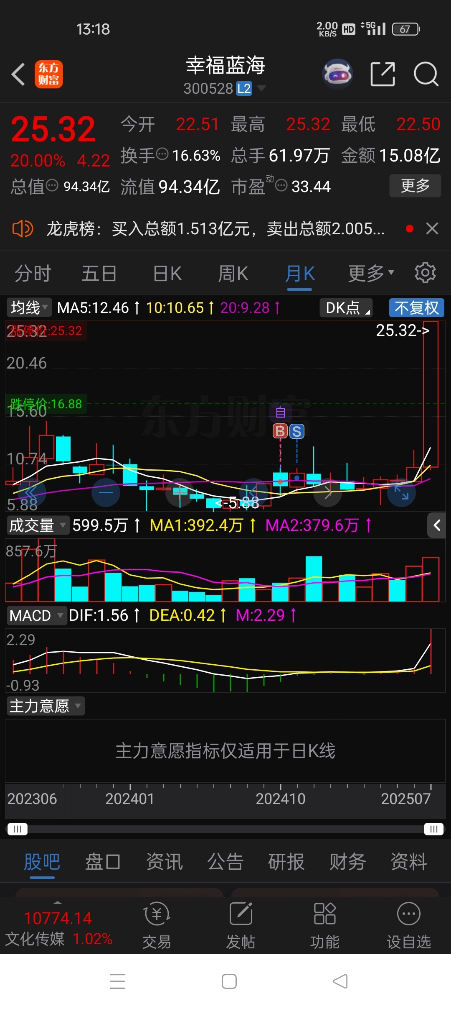
Task: Open the 东方财富 logo icon
Action: 48,74
